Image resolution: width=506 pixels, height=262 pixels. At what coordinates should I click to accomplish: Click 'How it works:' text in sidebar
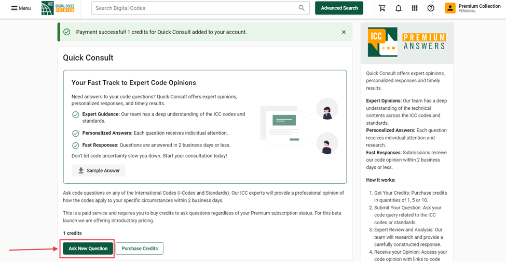[x=380, y=180]
